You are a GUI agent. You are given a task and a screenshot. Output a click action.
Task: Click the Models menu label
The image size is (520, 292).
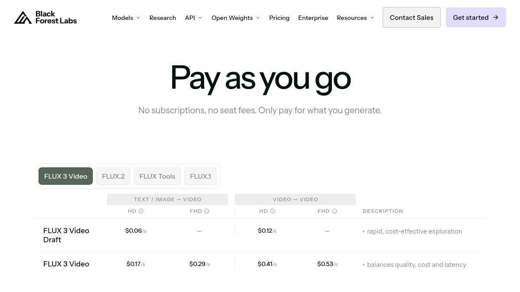[x=123, y=18]
